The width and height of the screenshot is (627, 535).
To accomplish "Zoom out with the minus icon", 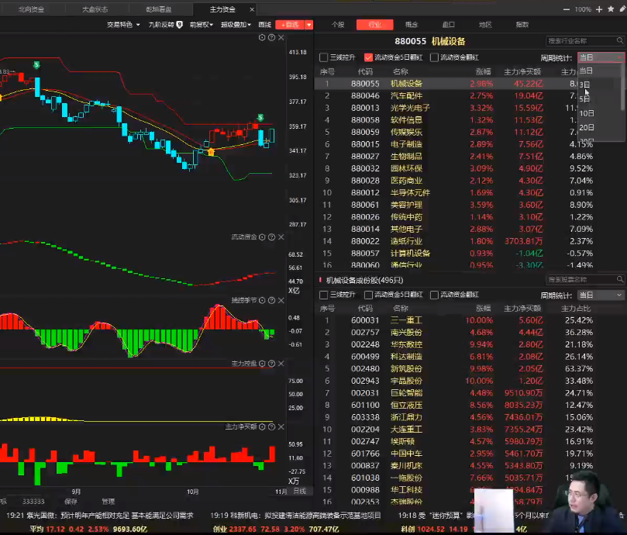I will pos(567,9).
